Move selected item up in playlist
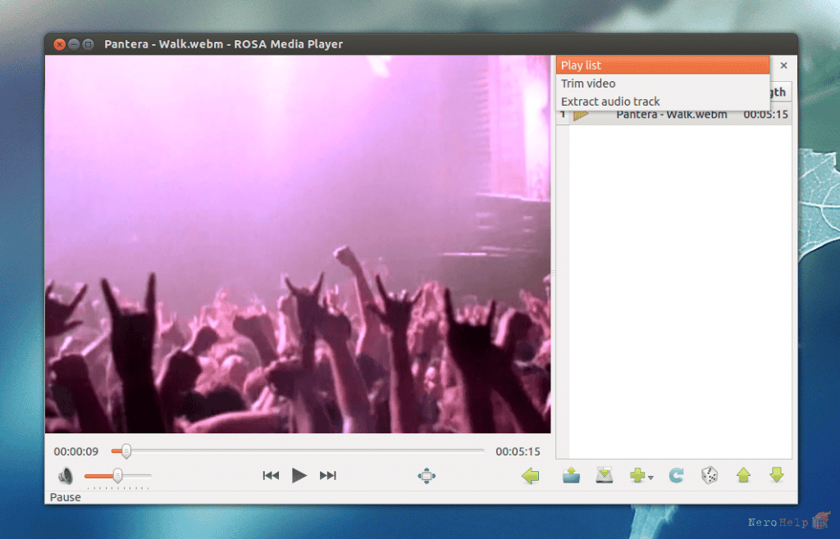Image resolution: width=840 pixels, height=539 pixels. coord(743,475)
